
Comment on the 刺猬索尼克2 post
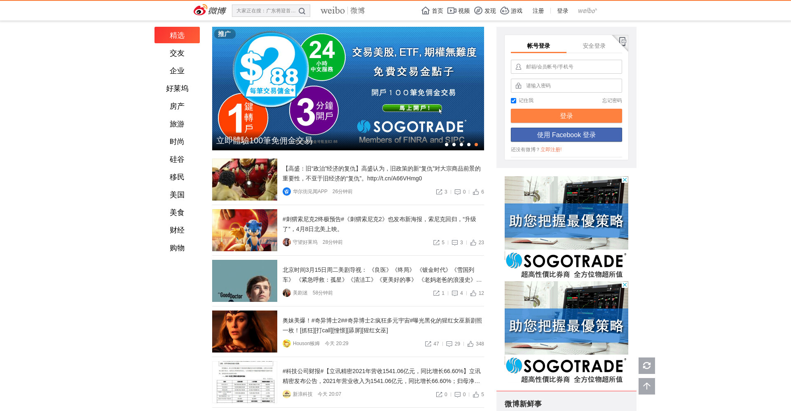pyautogui.click(x=455, y=243)
